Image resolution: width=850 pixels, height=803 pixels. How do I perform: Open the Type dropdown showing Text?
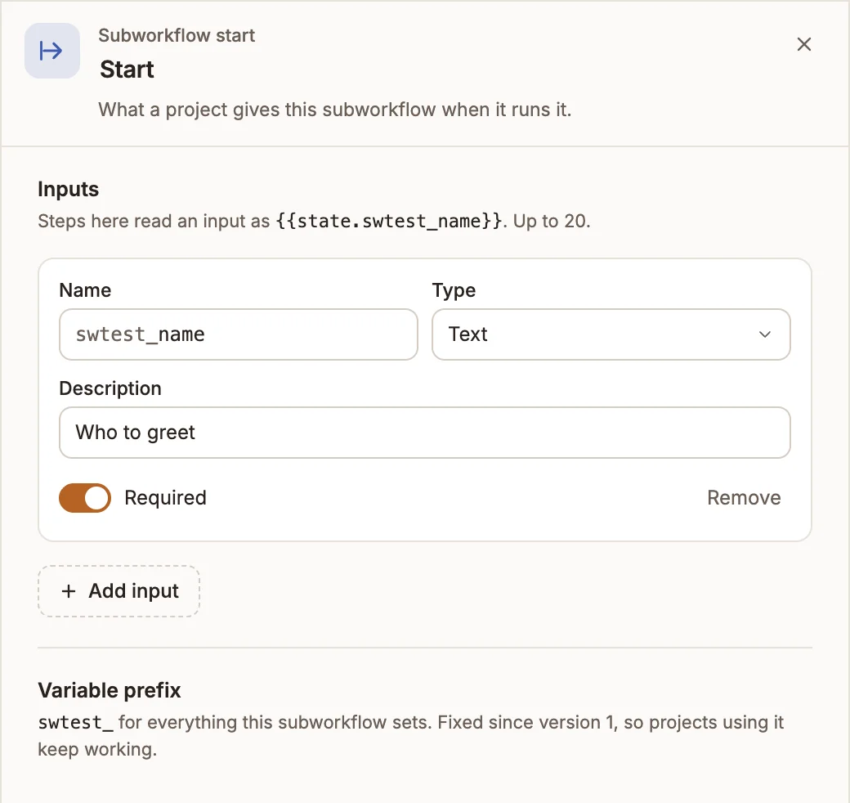click(x=611, y=334)
